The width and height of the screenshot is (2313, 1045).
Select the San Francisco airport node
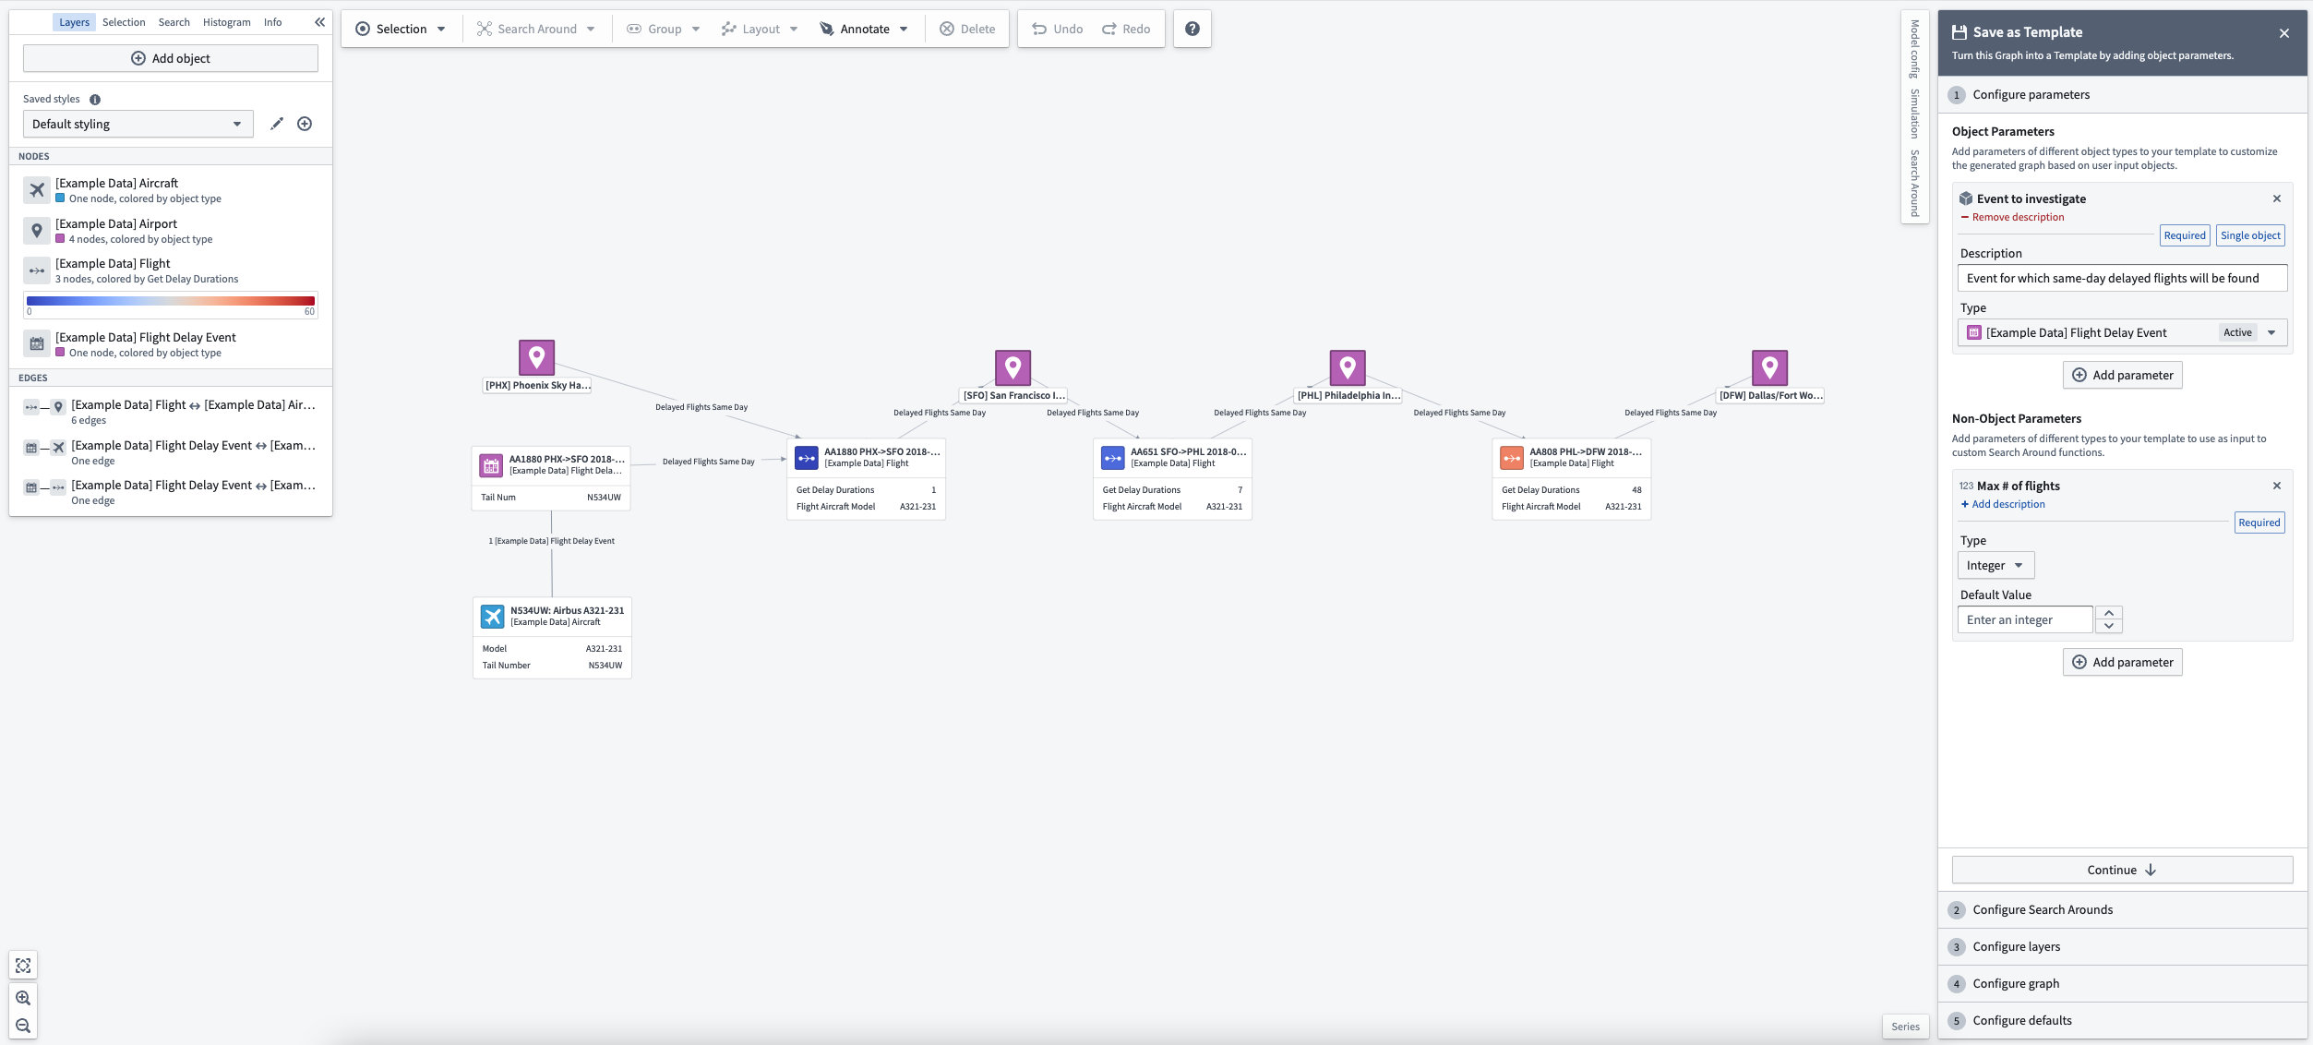pyautogui.click(x=1013, y=367)
